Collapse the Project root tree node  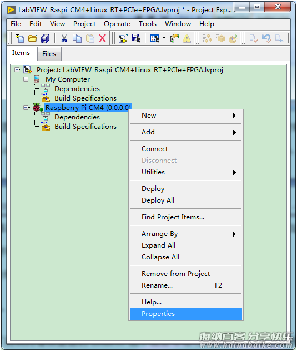coord(17,70)
